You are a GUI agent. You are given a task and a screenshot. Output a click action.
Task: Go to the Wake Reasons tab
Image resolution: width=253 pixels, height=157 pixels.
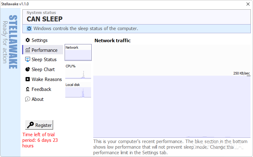point(47,79)
